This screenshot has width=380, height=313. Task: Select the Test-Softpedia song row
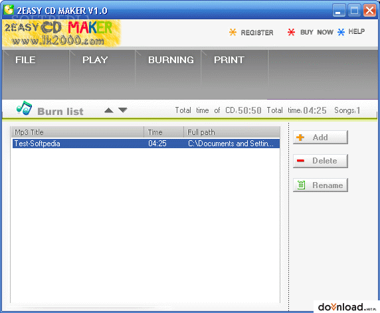(x=146, y=144)
